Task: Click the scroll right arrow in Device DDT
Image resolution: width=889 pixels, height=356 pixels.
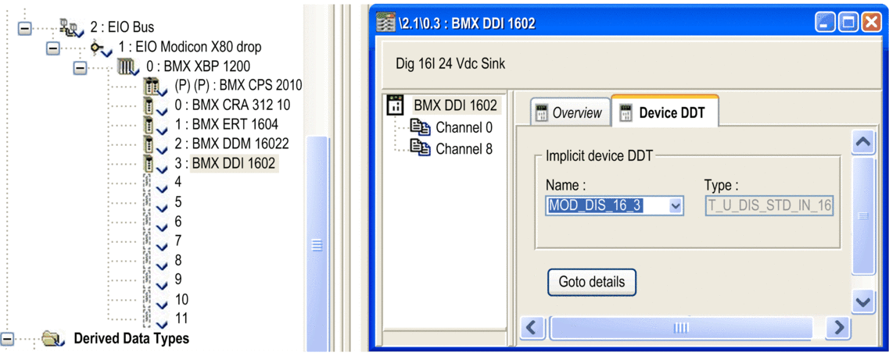Action: [x=838, y=327]
